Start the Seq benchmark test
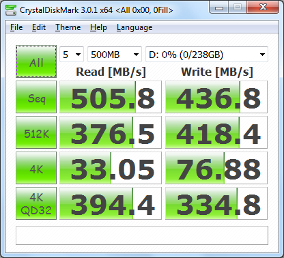284x258 pixels. (36, 97)
